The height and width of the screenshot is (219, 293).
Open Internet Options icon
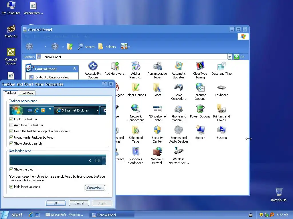[200, 92]
